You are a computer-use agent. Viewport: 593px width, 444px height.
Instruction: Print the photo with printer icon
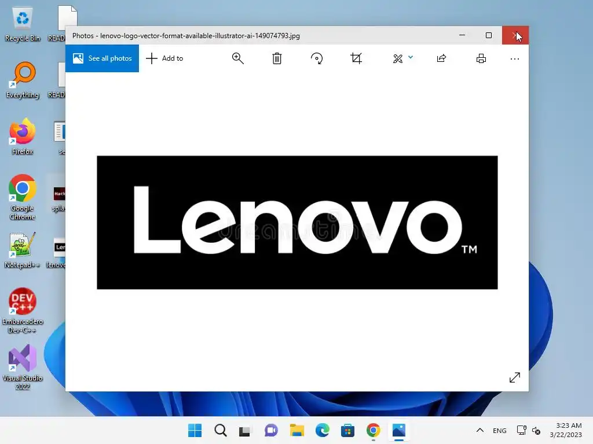pyautogui.click(x=481, y=58)
